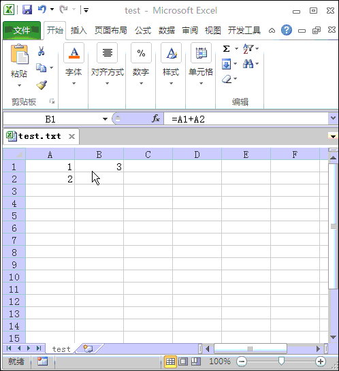The width and height of the screenshot is (339, 371).
Task: Expand the 粘贴 paste options arrow
Action: (x=19, y=85)
